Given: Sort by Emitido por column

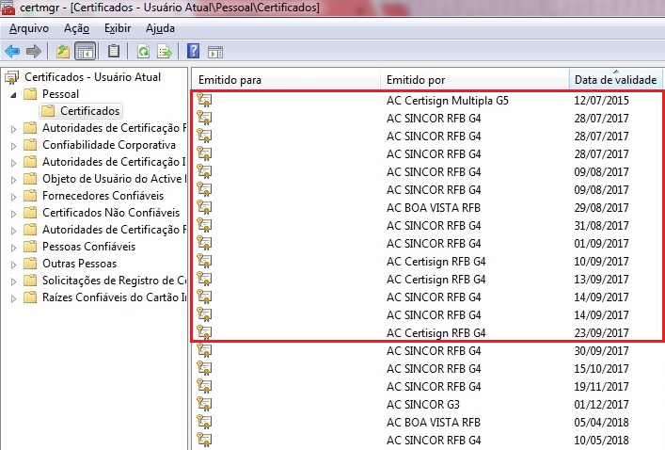Looking at the screenshot, I should 475,80.
